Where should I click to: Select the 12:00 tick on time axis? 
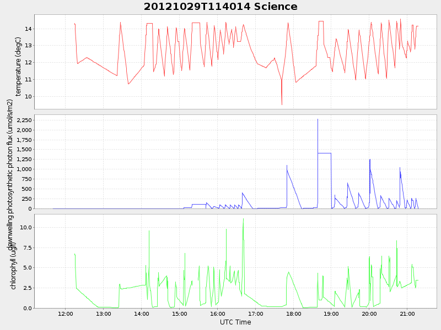[66, 313]
